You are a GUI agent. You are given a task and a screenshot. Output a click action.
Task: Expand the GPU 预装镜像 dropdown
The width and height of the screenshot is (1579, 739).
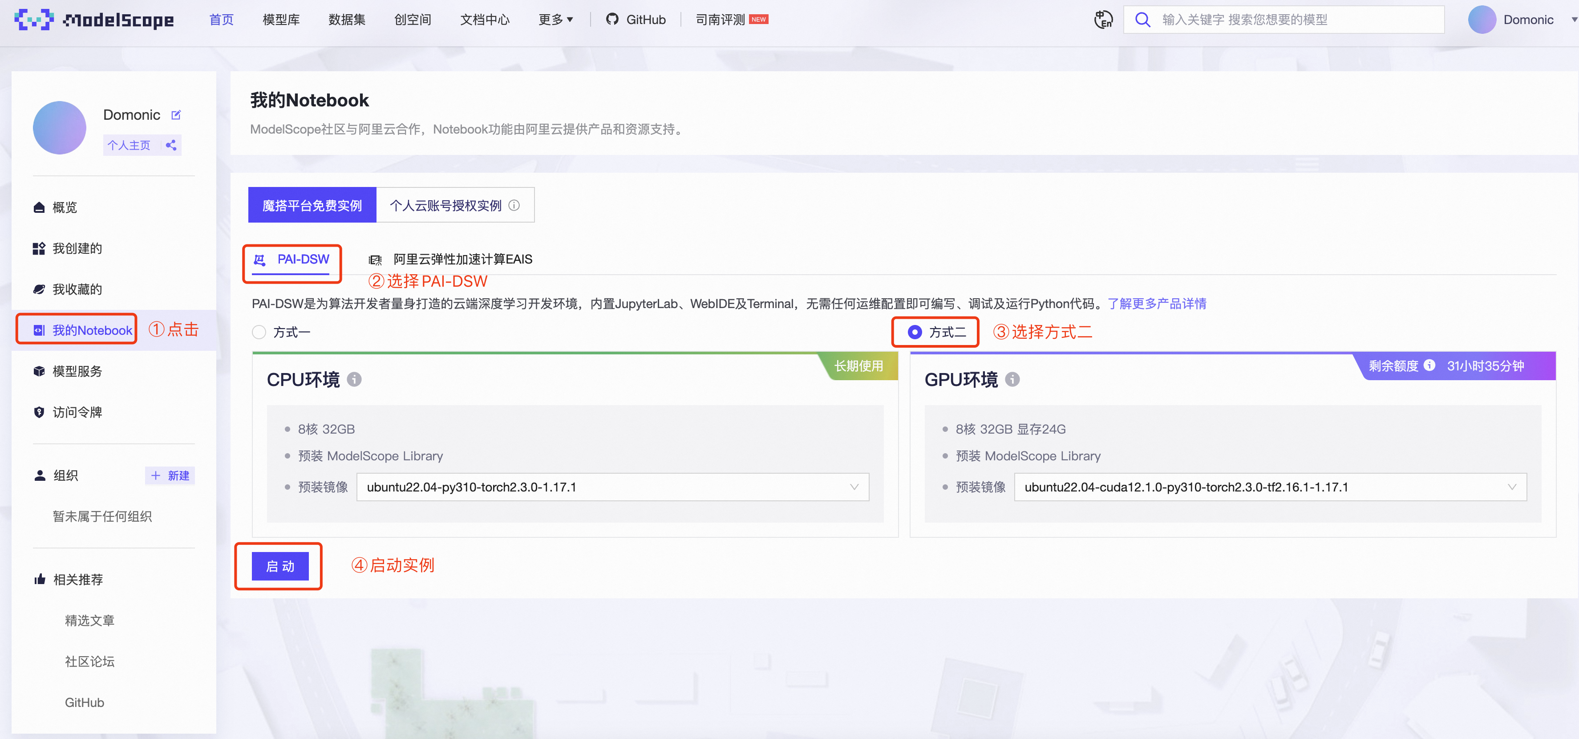tap(1270, 487)
